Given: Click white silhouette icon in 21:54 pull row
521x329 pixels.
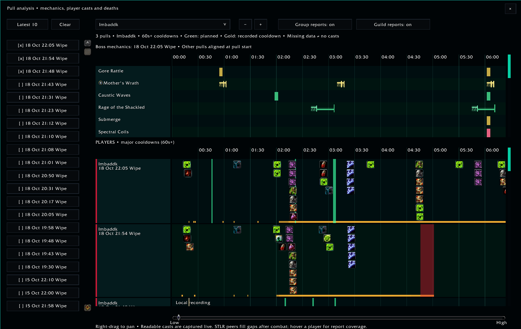Looking at the screenshot, I should [279, 238].
